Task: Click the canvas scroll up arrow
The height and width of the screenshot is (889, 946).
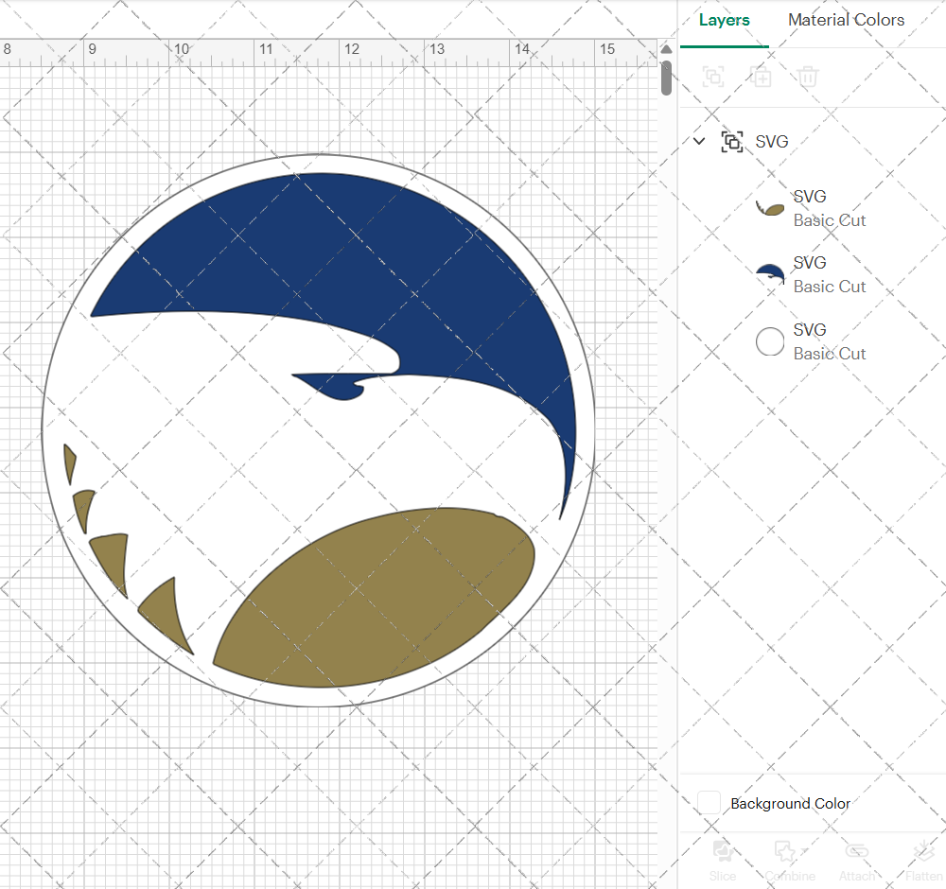Action: click(666, 49)
